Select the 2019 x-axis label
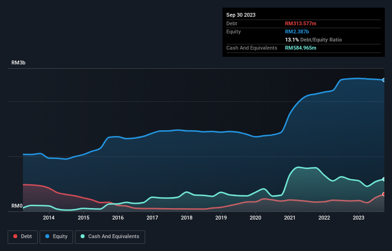392x251 pixels. (221, 218)
